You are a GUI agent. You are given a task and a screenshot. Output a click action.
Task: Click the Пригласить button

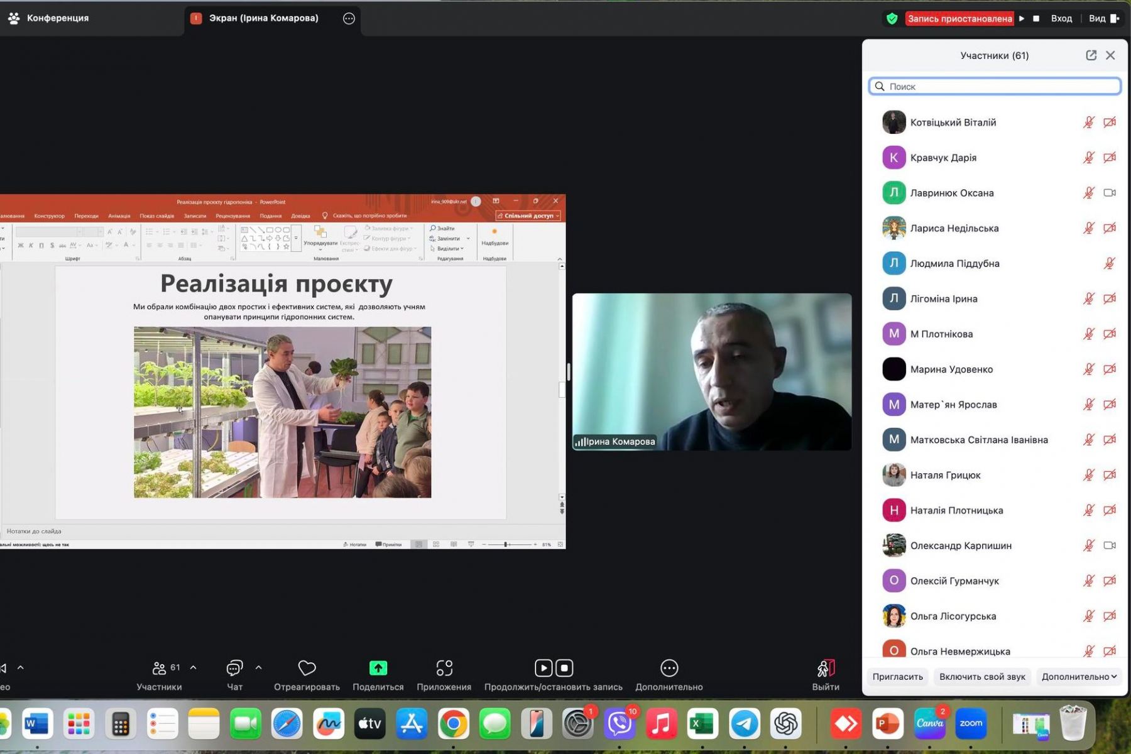897,677
